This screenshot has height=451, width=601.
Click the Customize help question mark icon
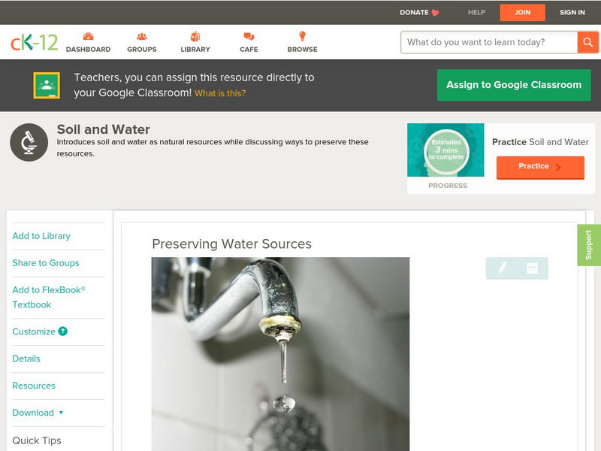click(x=63, y=331)
